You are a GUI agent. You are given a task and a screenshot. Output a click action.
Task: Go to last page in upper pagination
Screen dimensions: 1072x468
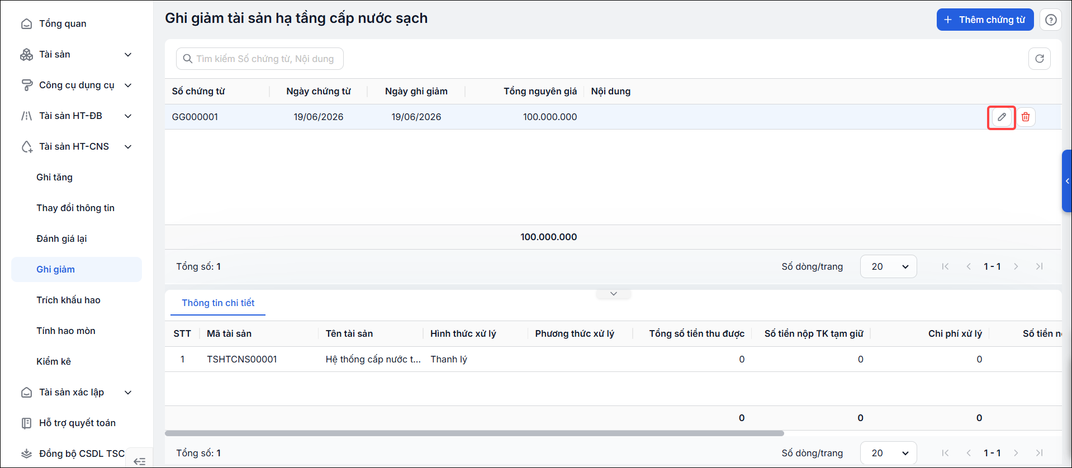coord(1040,266)
